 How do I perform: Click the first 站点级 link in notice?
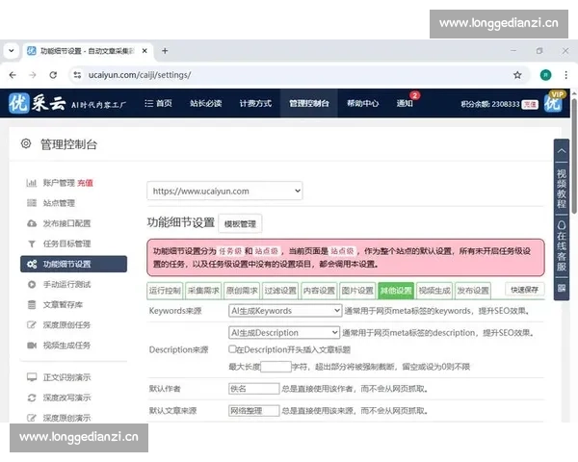[266, 251]
